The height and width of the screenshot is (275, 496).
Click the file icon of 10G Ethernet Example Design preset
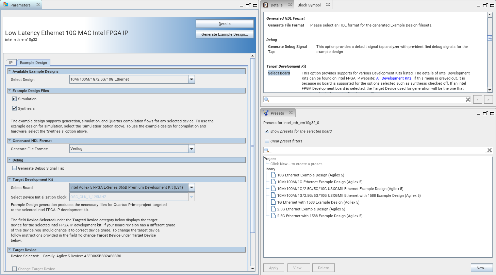(x=274, y=175)
